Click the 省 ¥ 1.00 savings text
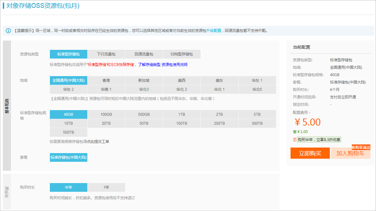This screenshot has width=376, height=211. pos(300,132)
